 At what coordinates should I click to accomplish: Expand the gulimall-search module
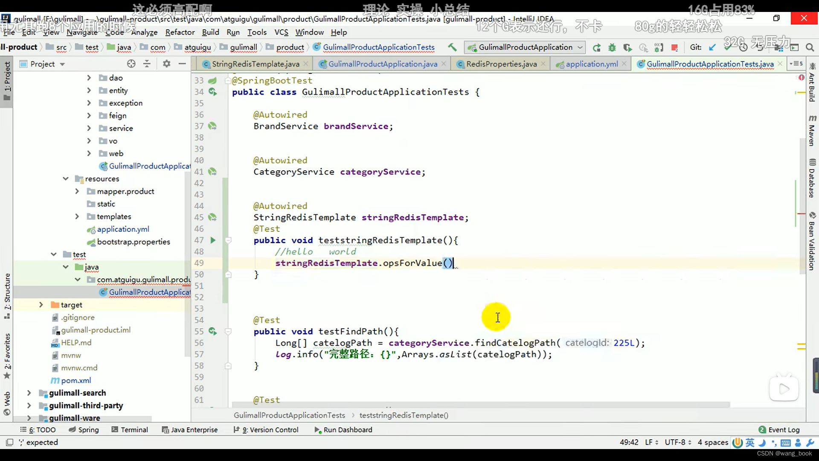29,393
